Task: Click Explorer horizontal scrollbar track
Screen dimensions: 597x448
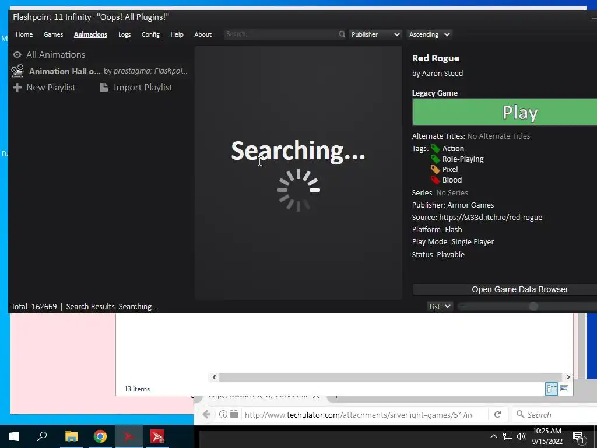Action: point(390,377)
